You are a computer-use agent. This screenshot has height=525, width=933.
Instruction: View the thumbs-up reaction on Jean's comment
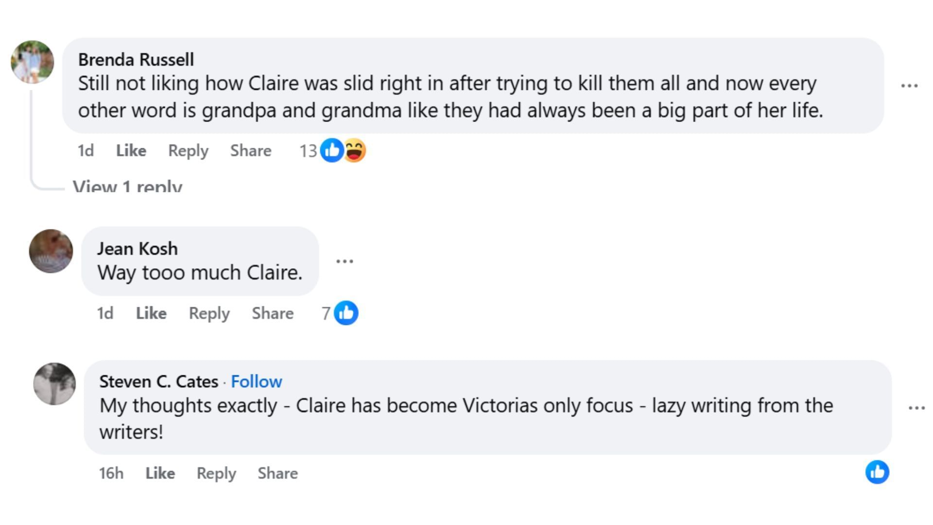point(346,313)
